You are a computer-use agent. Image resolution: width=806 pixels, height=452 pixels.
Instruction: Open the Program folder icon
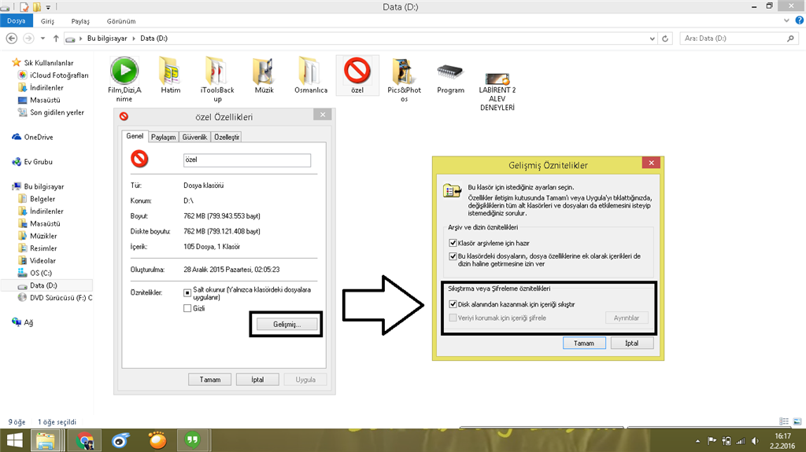450,72
